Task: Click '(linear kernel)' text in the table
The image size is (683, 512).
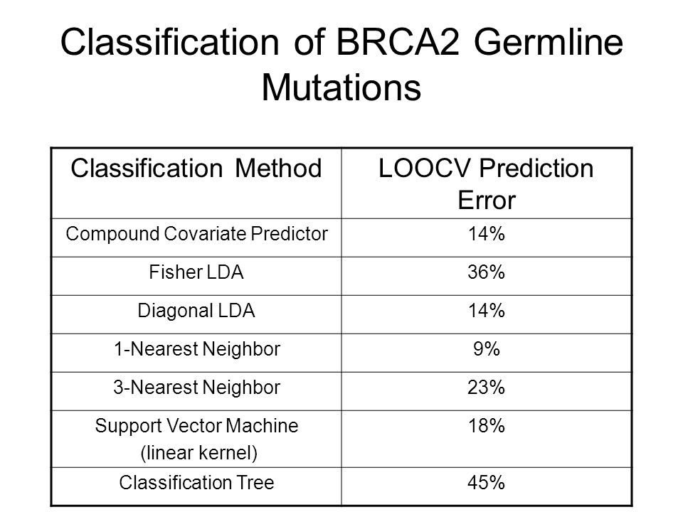Action: pyautogui.click(x=198, y=453)
